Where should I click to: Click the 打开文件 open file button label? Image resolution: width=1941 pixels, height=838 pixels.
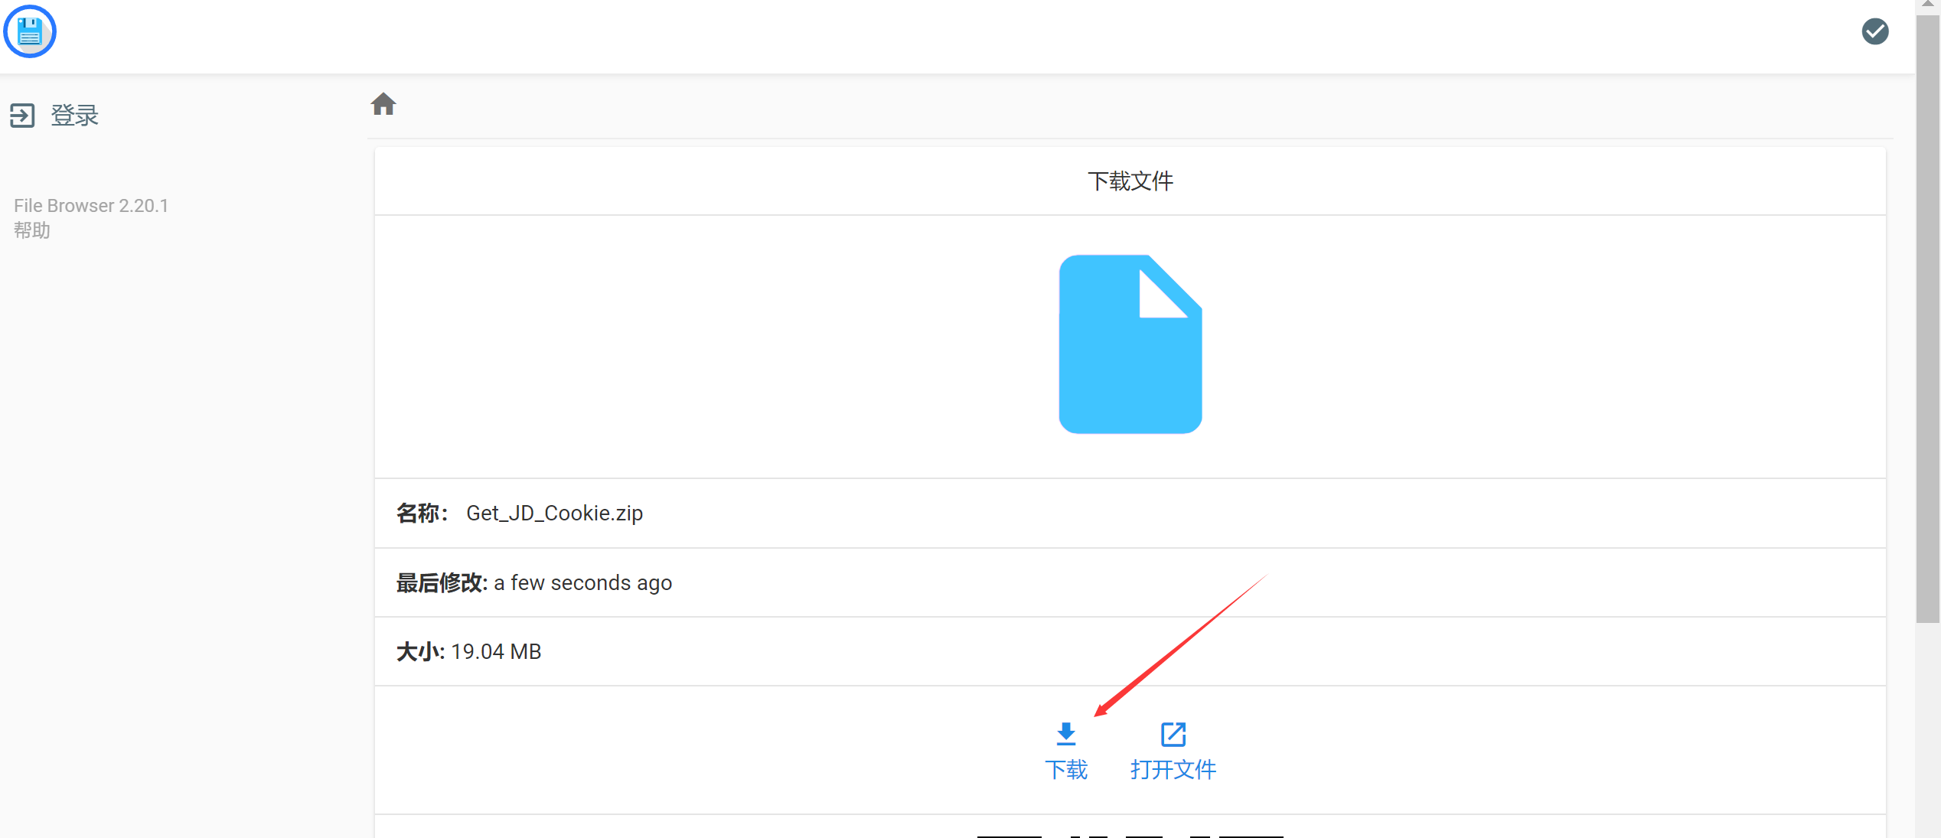pos(1173,769)
